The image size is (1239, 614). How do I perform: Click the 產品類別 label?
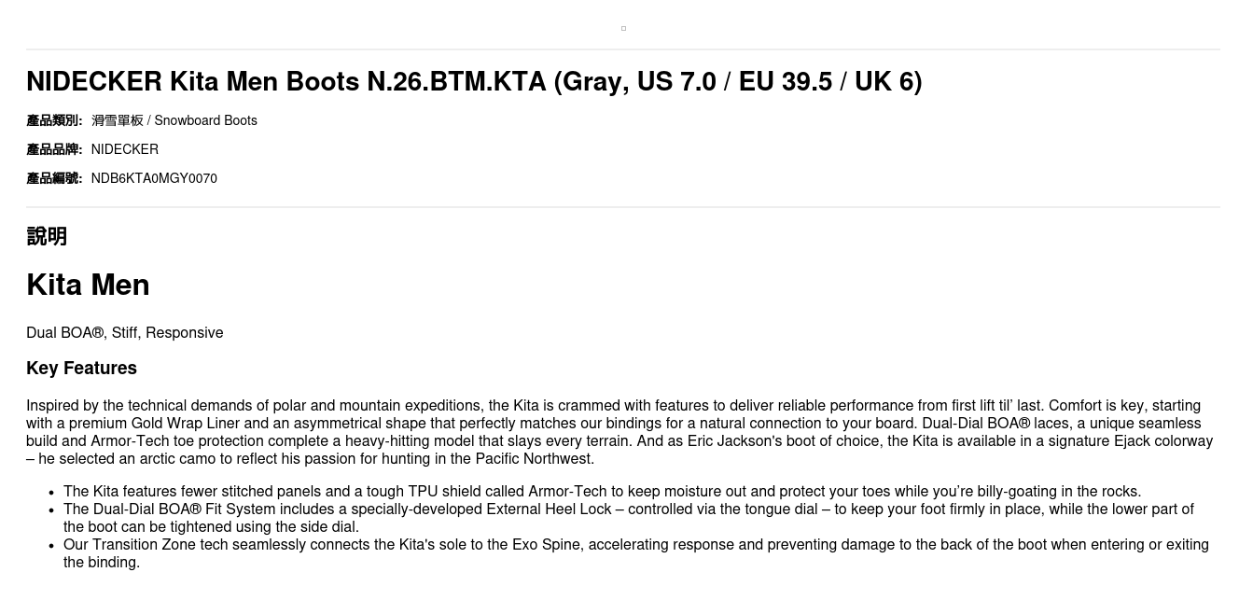(54, 120)
